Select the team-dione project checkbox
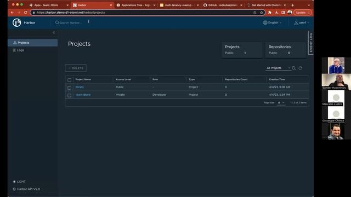 [70, 95]
